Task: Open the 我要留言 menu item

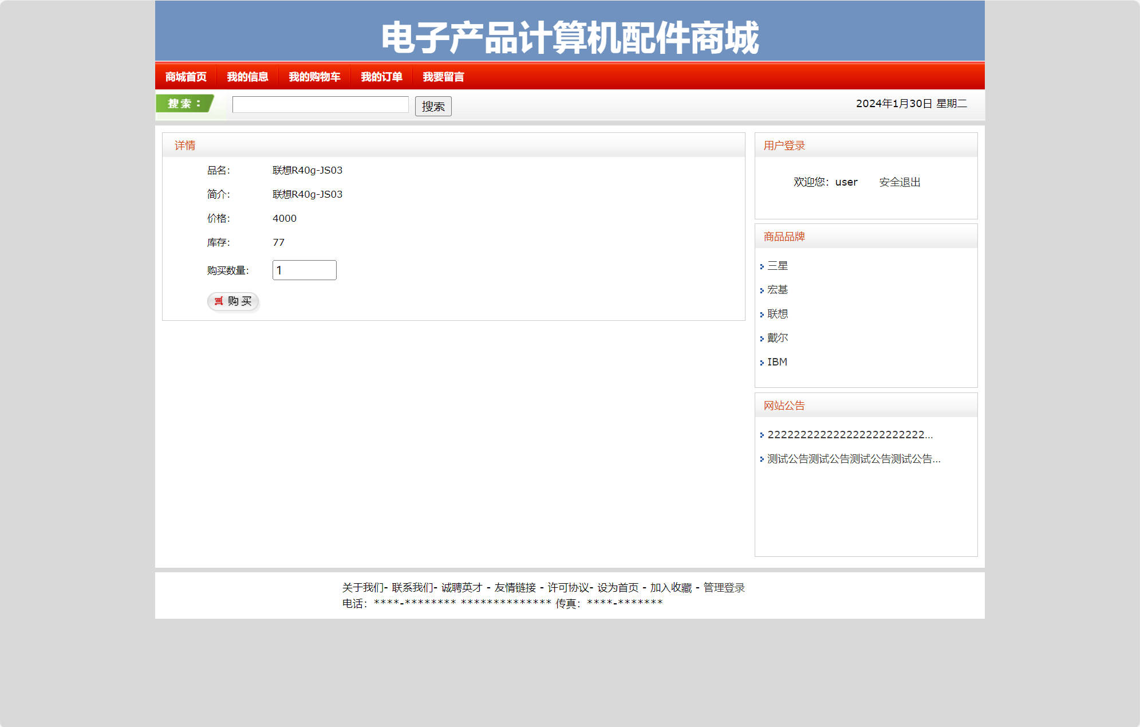Action: point(444,76)
